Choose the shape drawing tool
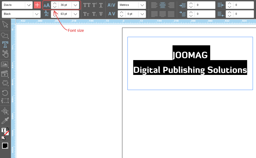256x158 pixels. (5, 35)
